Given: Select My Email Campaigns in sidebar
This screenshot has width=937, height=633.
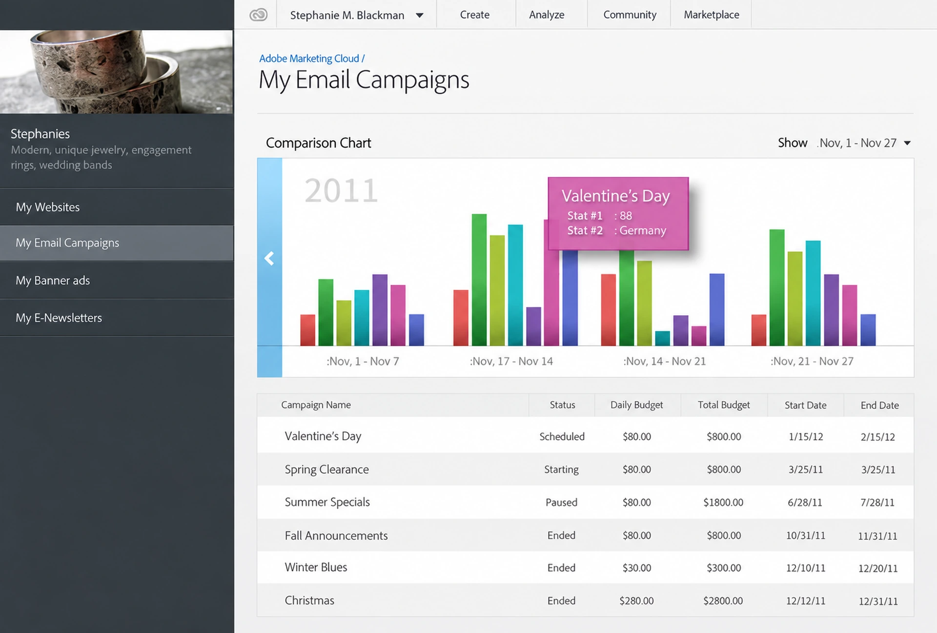Looking at the screenshot, I should 117,243.
